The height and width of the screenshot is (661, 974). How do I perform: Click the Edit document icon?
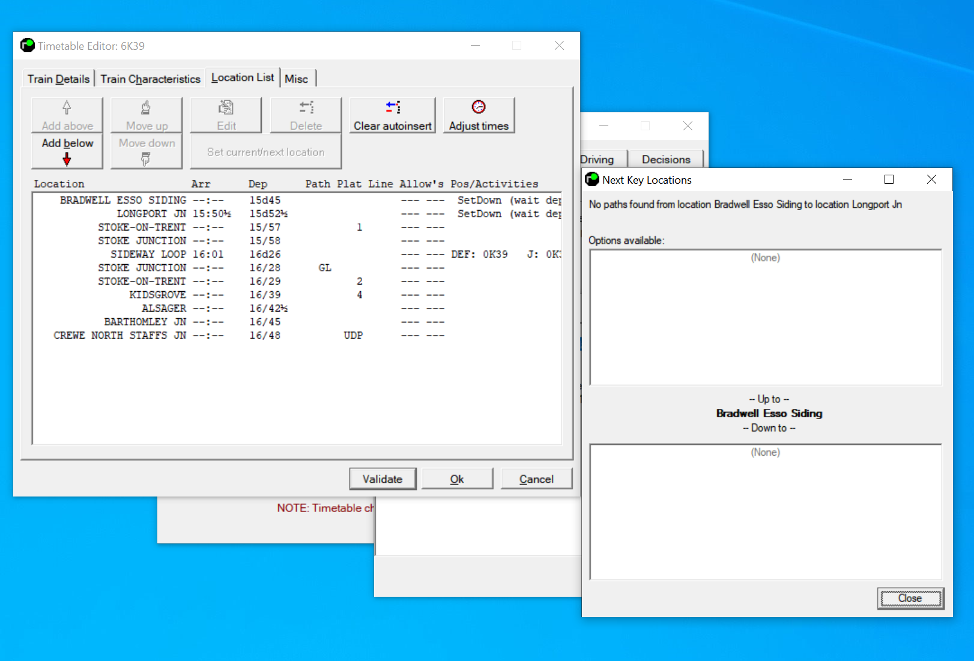coord(226,107)
